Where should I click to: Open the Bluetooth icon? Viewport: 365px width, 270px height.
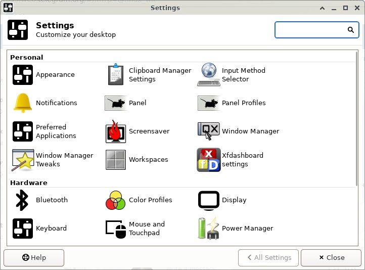coord(22,200)
